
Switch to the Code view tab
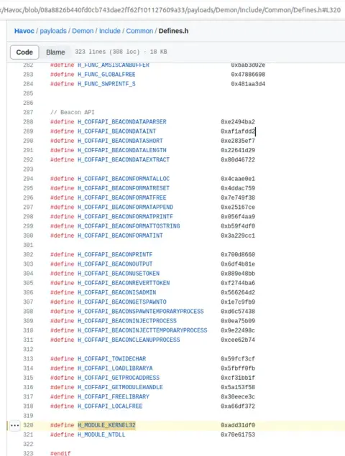click(24, 52)
